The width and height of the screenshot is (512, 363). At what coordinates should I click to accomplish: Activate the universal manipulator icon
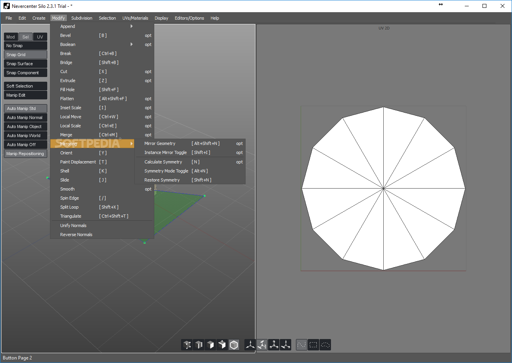coord(285,345)
